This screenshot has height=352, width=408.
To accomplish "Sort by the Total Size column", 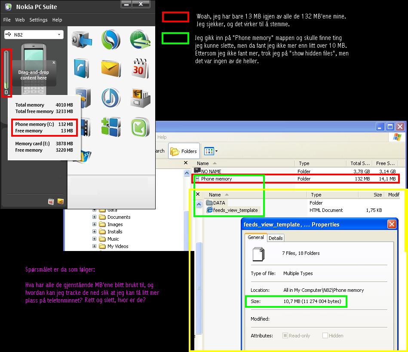I will [x=359, y=163].
